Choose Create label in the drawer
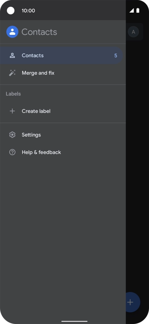Image resolution: width=149 pixels, height=324 pixels. click(61, 111)
